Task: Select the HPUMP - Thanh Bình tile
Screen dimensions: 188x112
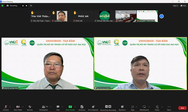Action: click(x=147, y=16)
